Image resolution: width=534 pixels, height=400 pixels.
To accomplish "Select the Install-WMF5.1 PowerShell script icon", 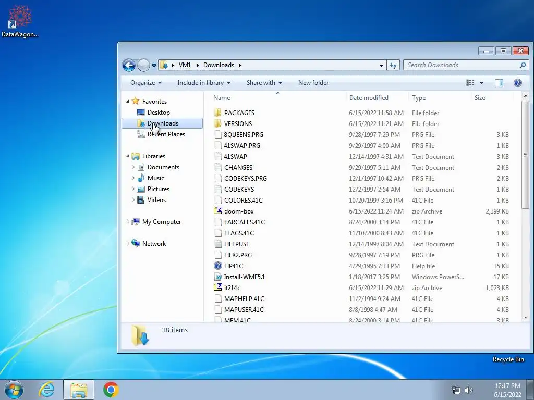I will [x=218, y=277].
